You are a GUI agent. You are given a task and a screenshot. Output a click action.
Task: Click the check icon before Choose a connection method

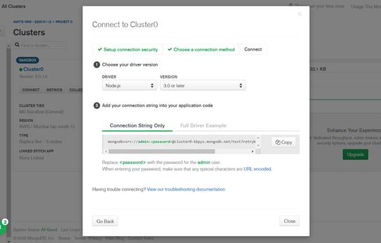point(170,49)
